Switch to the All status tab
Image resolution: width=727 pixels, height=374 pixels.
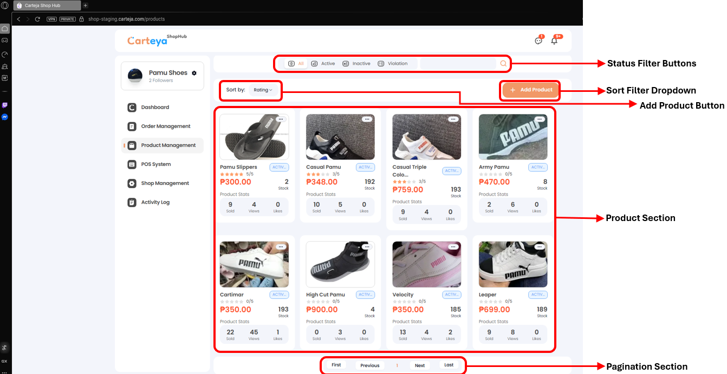(297, 63)
